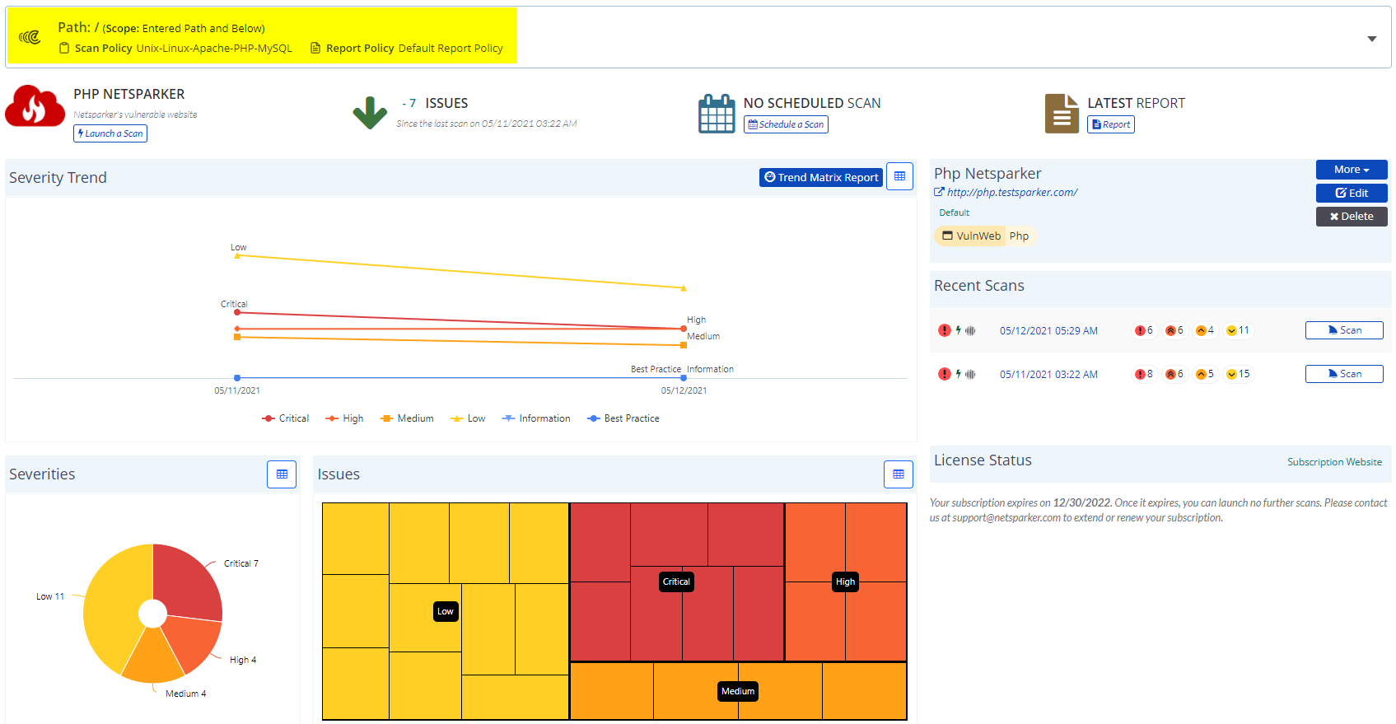Toggle the Critical series in chart legend
Viewport: 1396px width, 724px height.
[x=285, y=418]
